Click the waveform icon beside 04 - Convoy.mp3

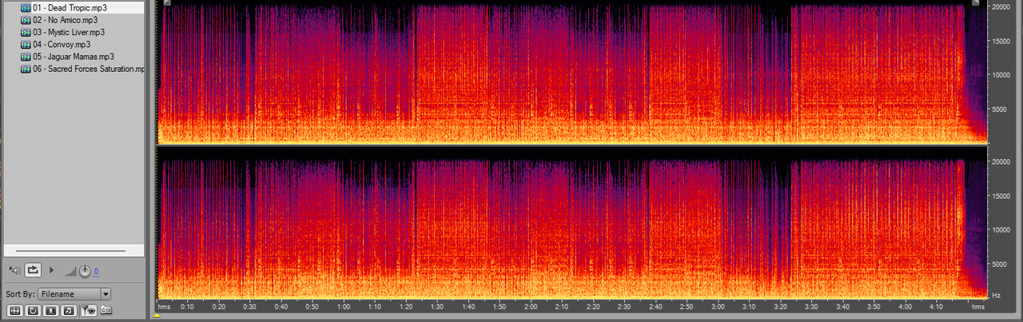pyautogui.click(x=26, y=45)
